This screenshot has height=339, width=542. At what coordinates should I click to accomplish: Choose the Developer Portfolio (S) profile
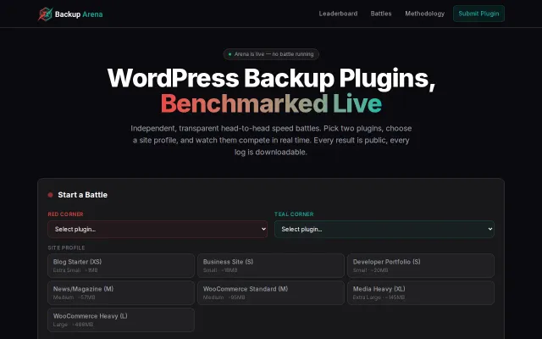point(421,265)
